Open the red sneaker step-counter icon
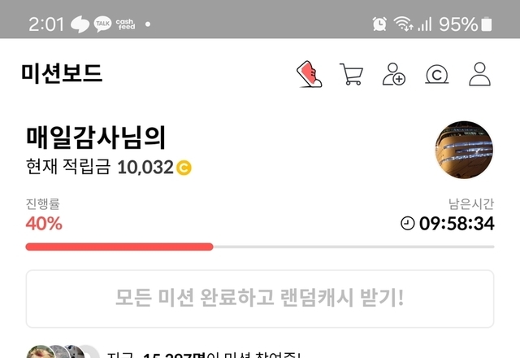The image size is (520, 358). pyautogui.click(x=309, y=74)
